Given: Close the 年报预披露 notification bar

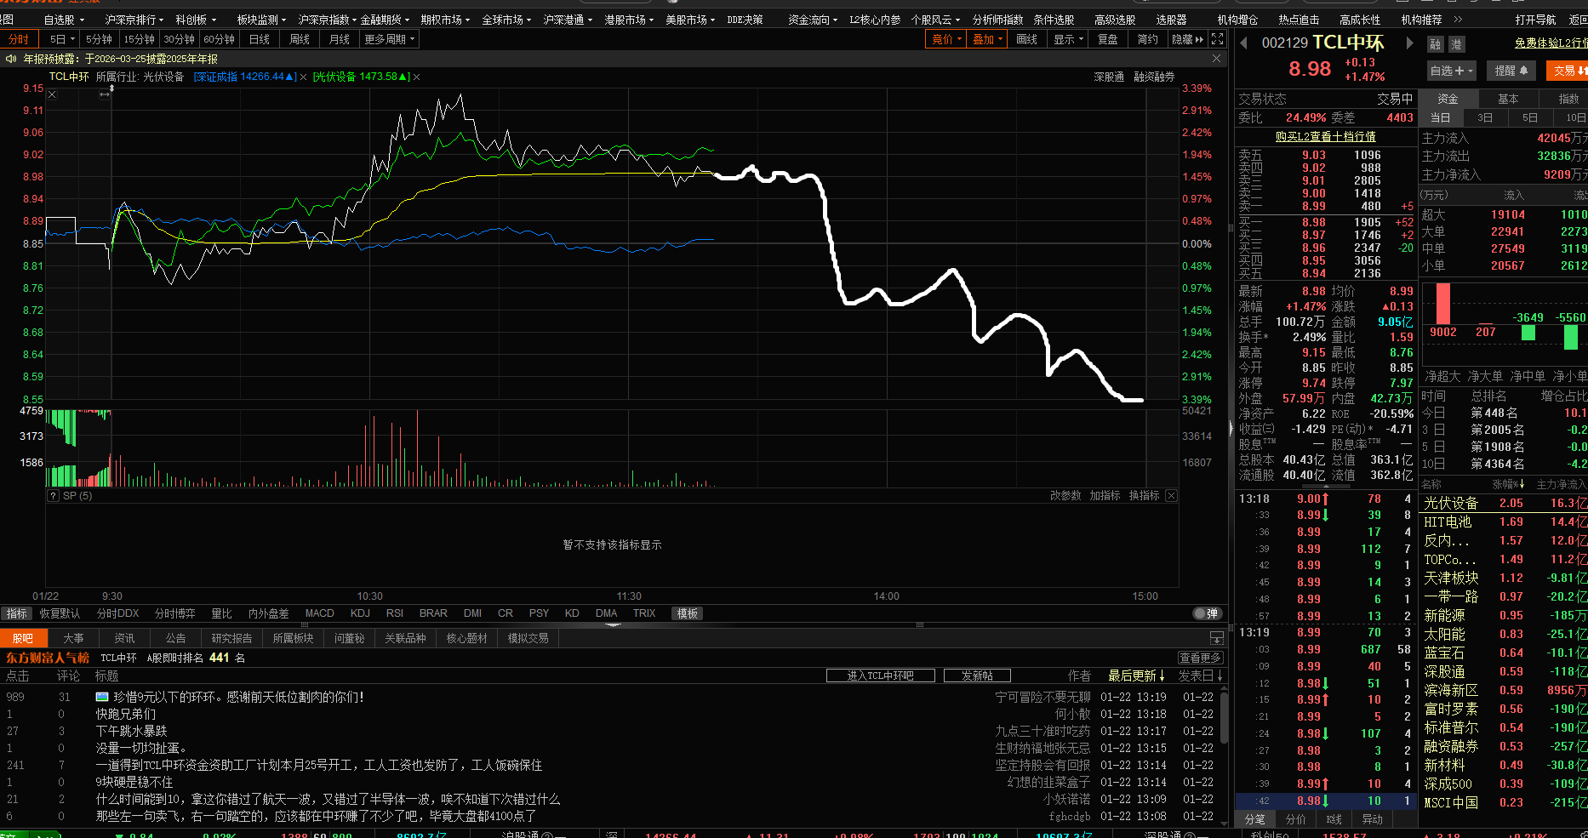Looking at the screenshot, I should click(x=1216, y=59).
